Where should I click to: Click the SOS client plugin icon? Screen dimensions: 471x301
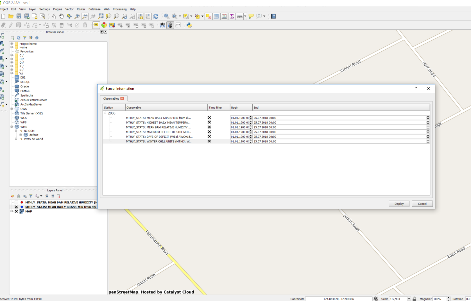click(162, 25)
